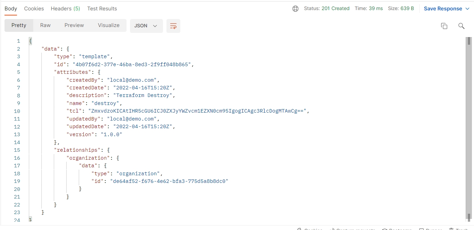Click the response time of 39 ms
This screenshot has height=230, width=474.
376,9
